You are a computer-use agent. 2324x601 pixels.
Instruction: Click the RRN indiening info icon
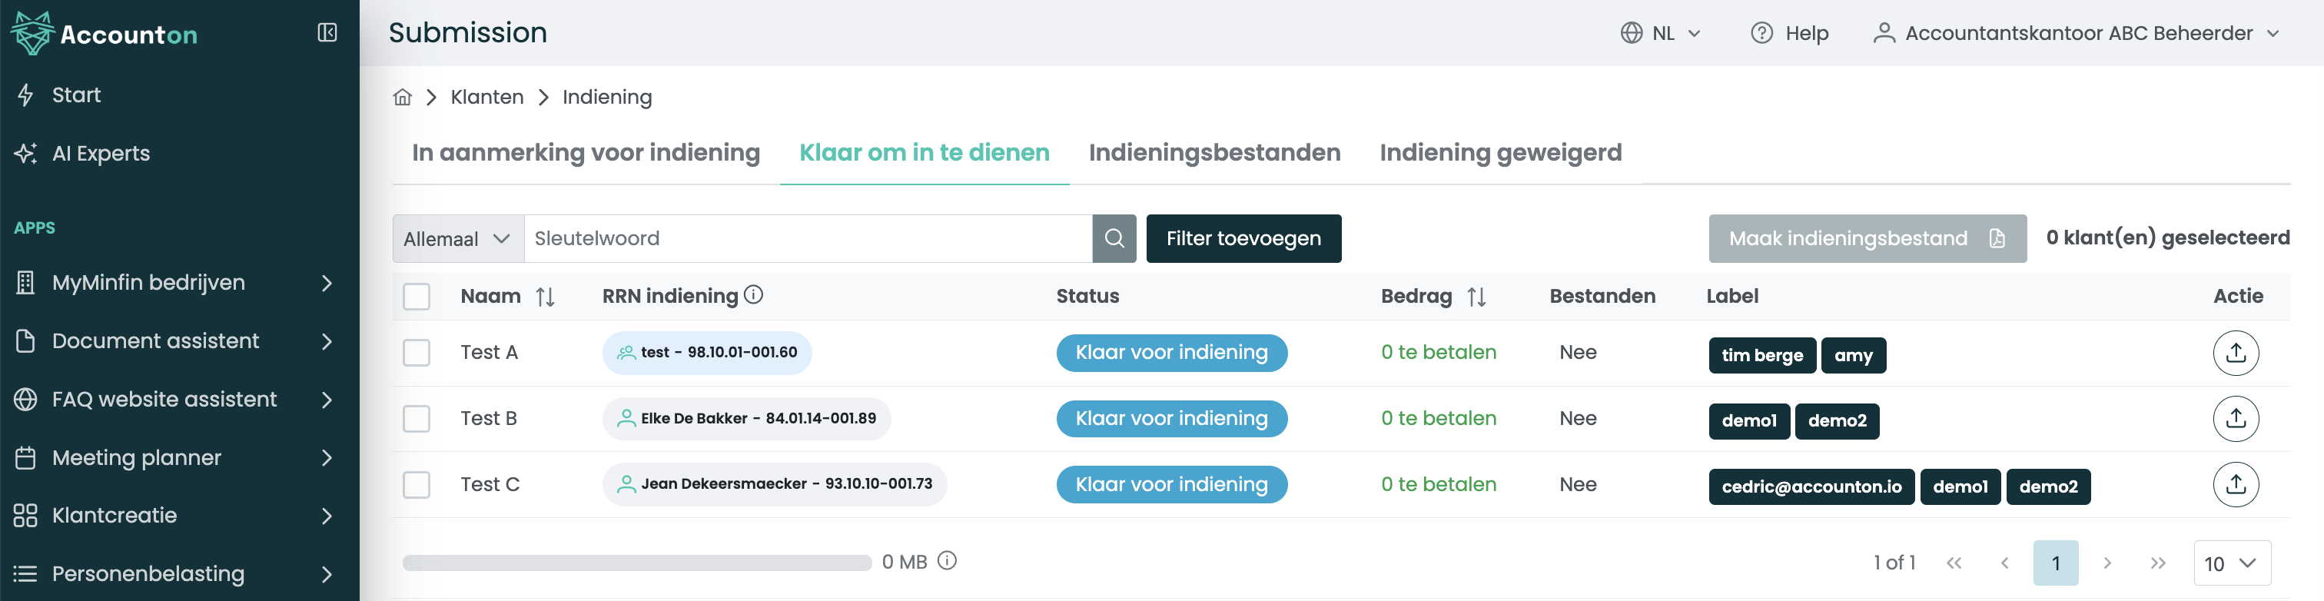tap(753, 295)
